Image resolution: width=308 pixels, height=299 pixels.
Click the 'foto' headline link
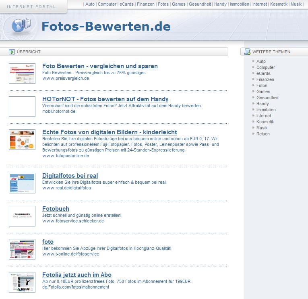[48, 242]
